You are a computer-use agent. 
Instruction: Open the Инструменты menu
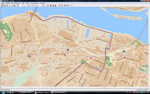pos(35,3)
